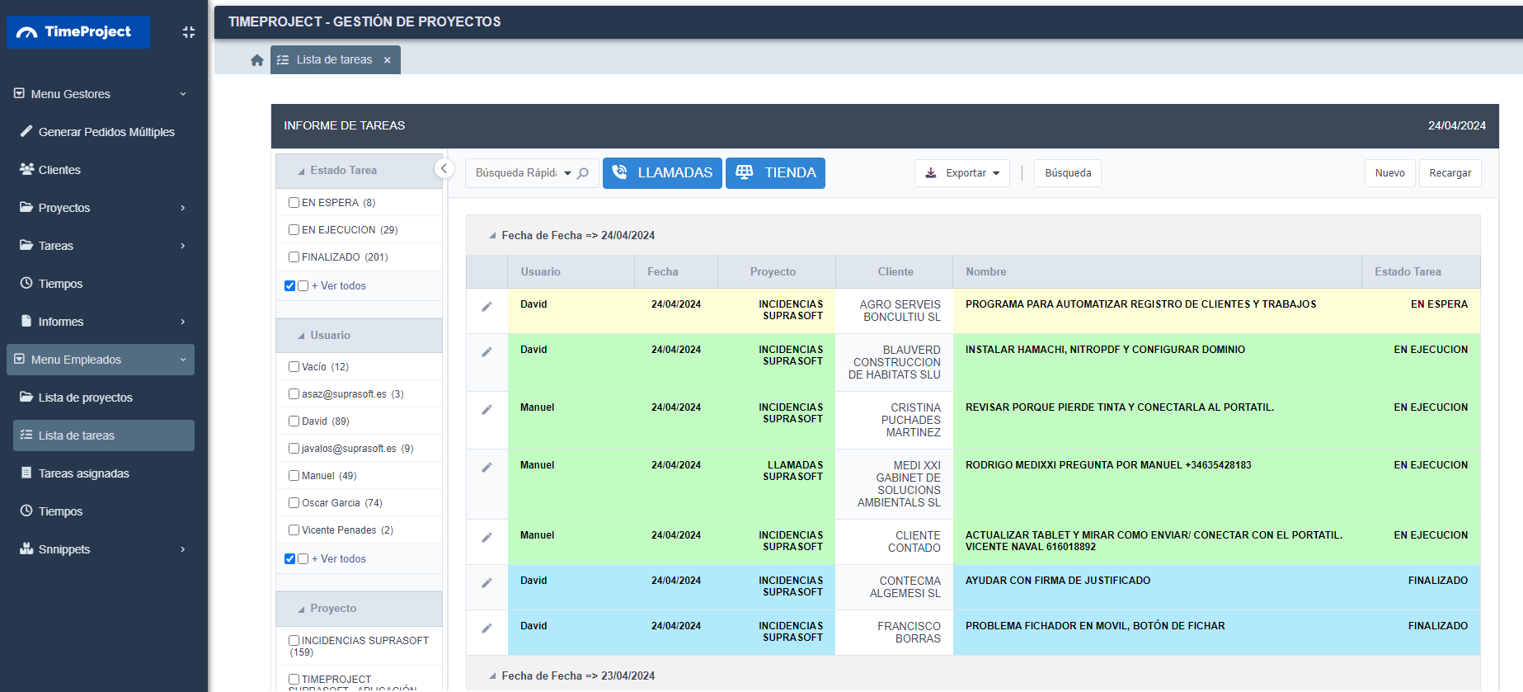Open Tareas asignadas in sidebar
The width and height of the screenshot is (1523, 692).
point(104,473)
